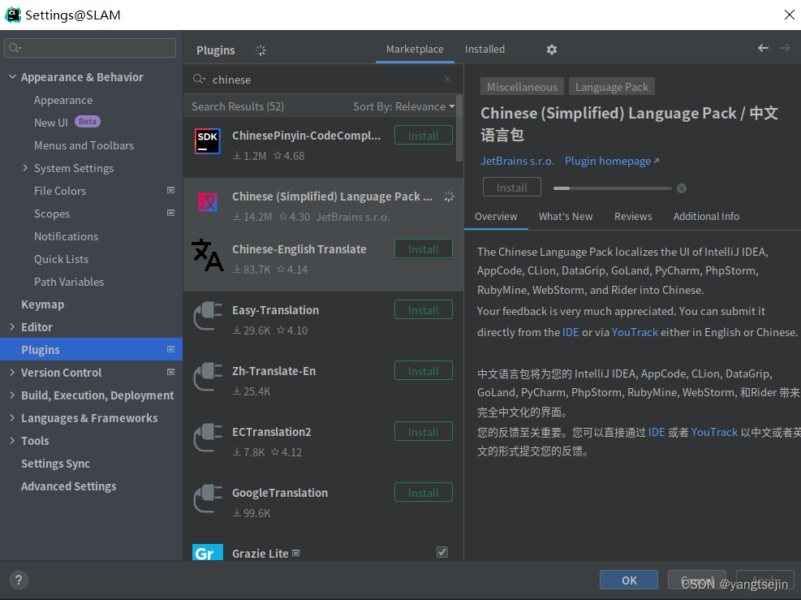Focus the plugin search field containing chinese
The height and width of the screenshot is (600, 801).
[x=322, y=80]
